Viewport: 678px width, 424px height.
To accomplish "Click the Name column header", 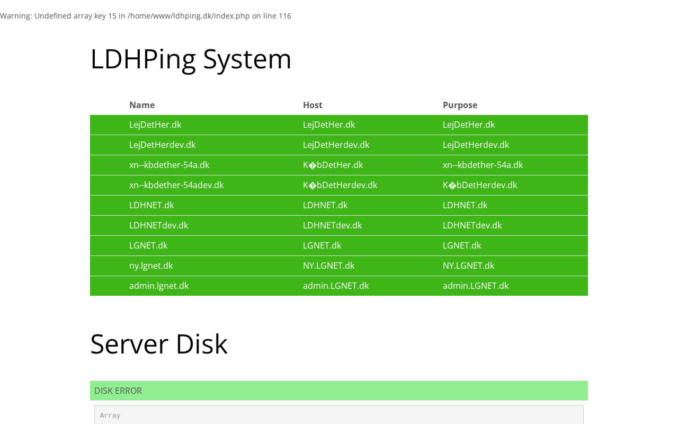I will 142,105.
